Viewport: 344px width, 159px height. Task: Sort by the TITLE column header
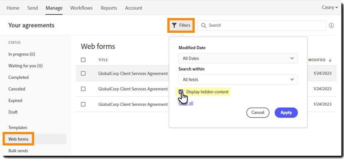pos(103,60)
